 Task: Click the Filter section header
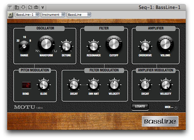point(104,28)
